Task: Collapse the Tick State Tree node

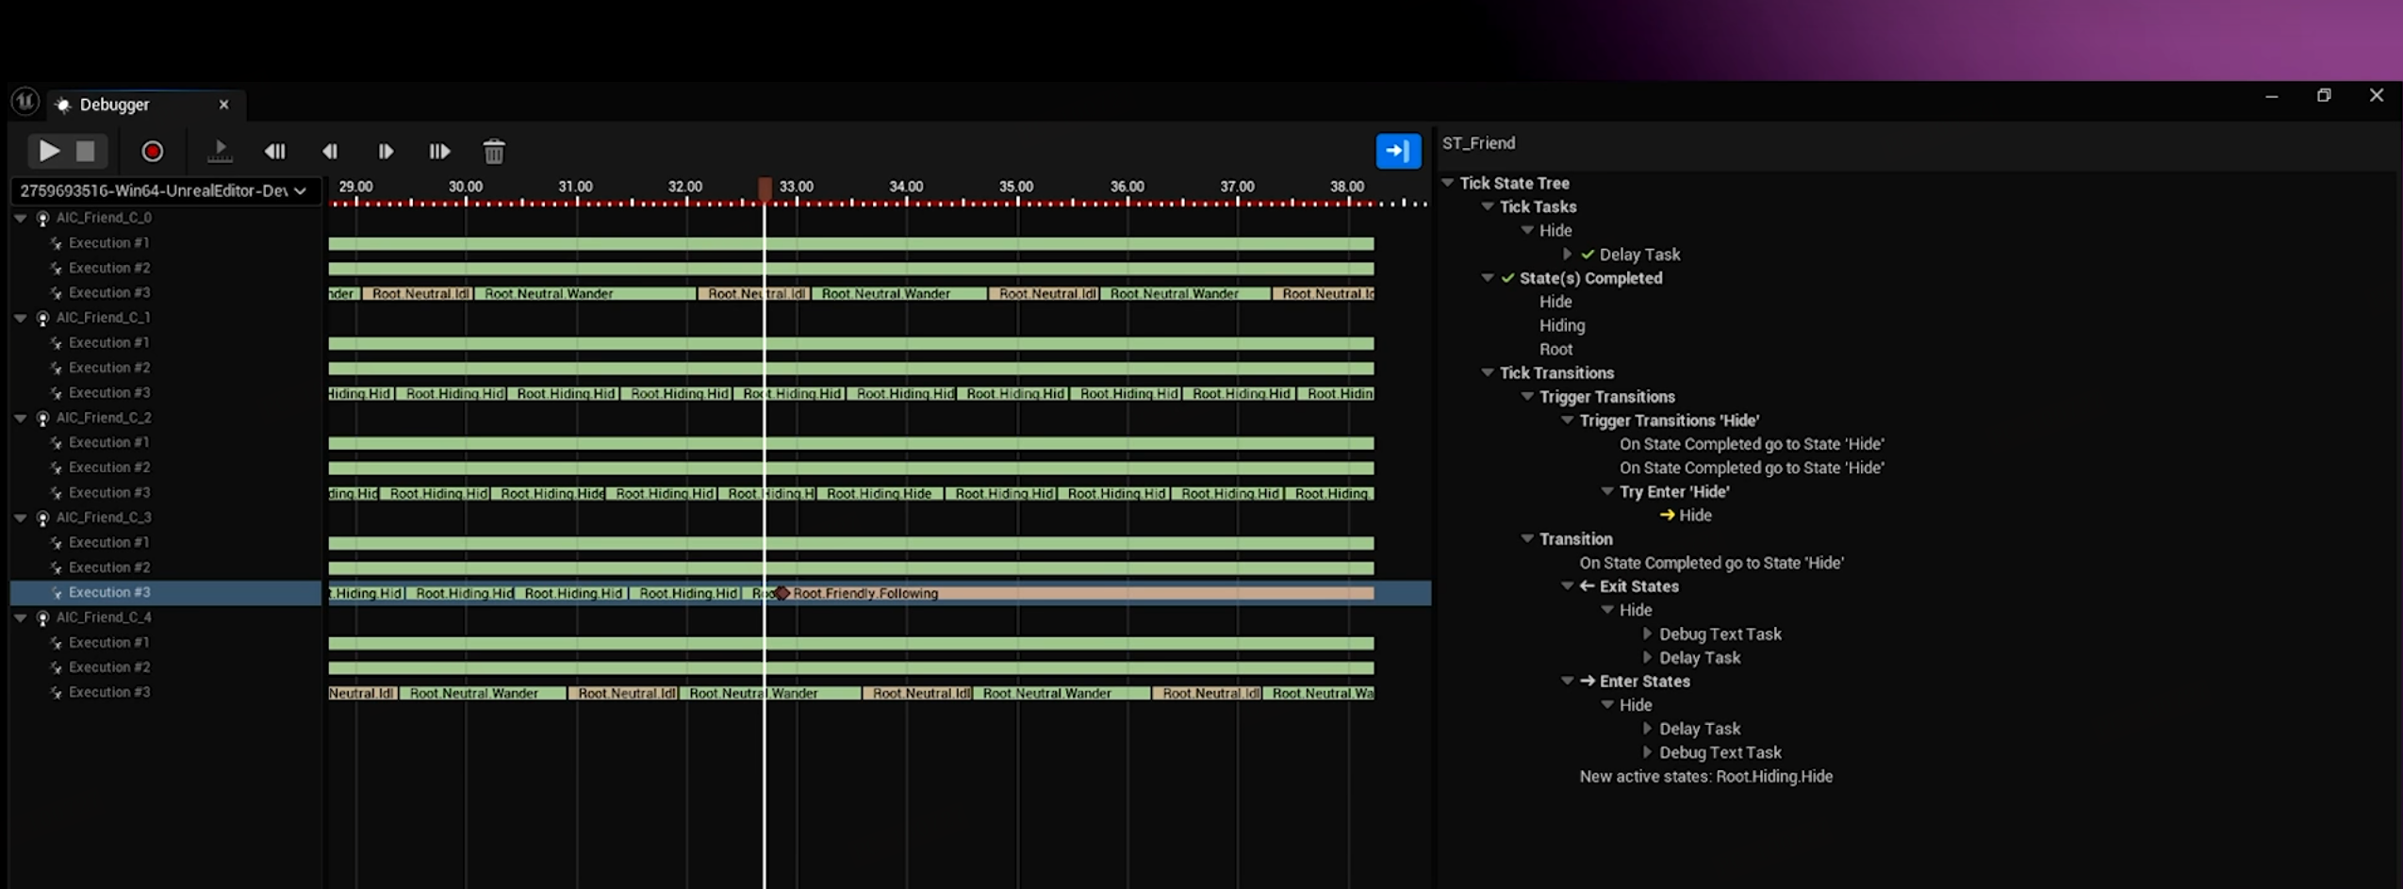Action: (x=1448, y=183)
